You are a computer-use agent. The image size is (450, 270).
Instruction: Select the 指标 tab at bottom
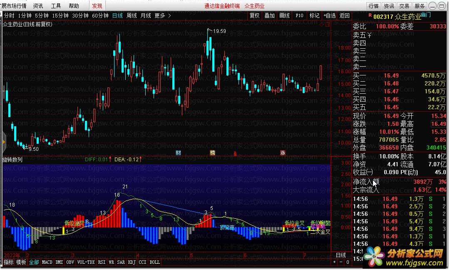(x=9, y=262)
